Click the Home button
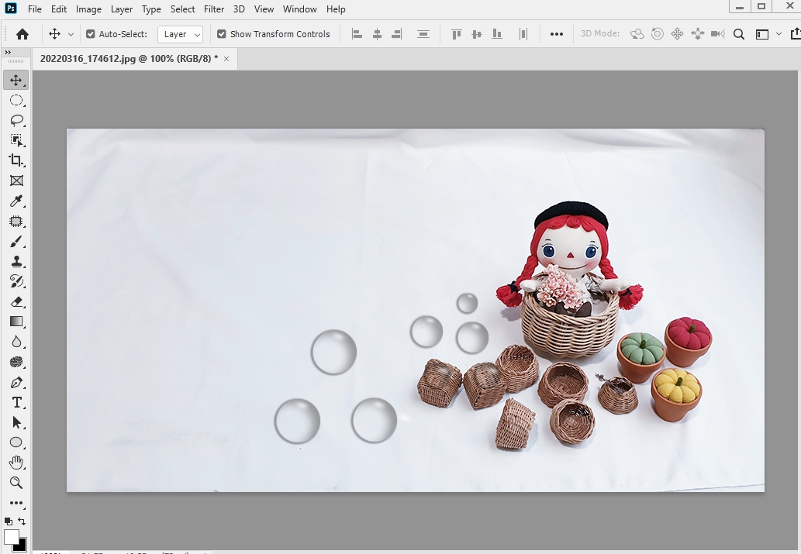Screen dimensions: 801x554 22,34
